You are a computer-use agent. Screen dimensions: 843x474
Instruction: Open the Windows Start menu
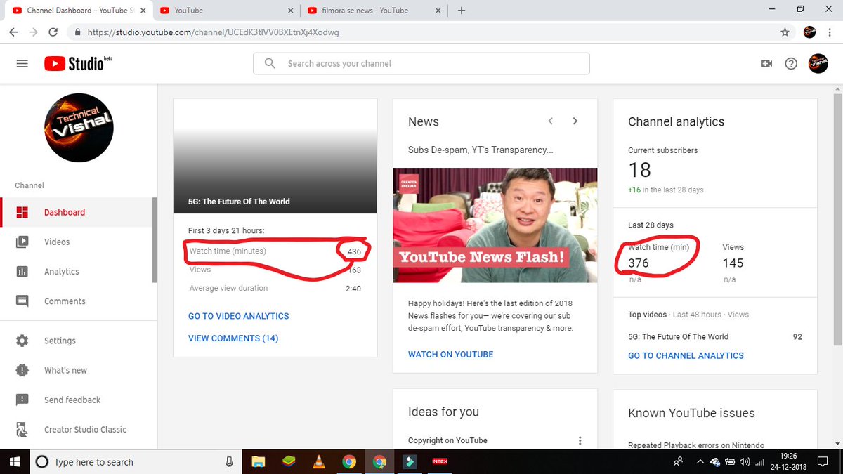coord(15,461)
